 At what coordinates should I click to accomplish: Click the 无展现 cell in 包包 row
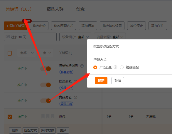click(151, 117)
